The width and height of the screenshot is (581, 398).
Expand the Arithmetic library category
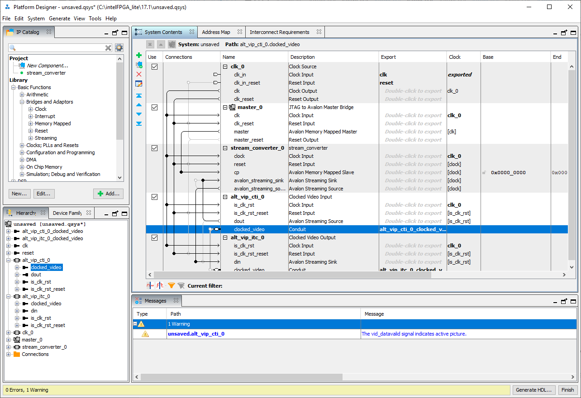(x=22, y=95)
